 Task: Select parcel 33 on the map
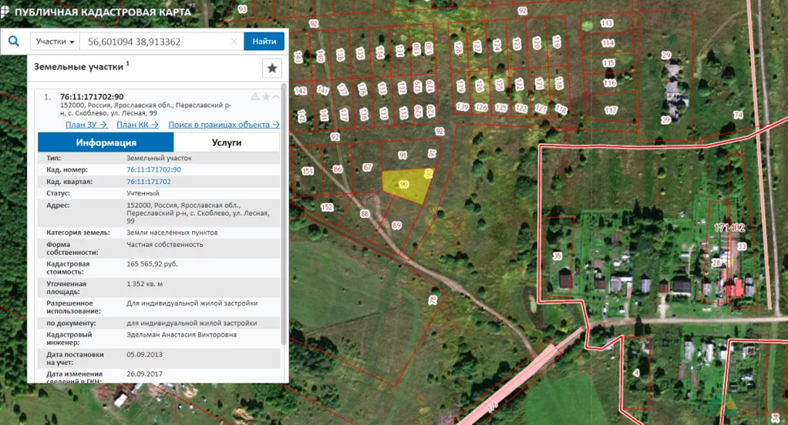click(x=742, y=246)
